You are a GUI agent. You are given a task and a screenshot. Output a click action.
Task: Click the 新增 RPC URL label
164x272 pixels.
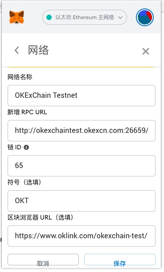click(27, 112)
